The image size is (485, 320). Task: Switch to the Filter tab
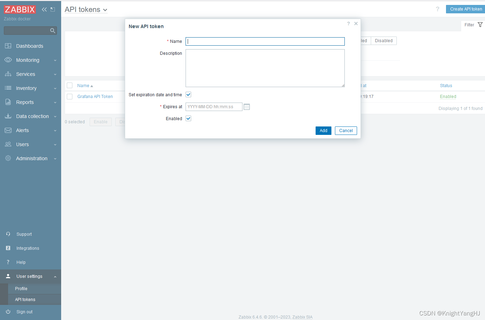pyautogui.click(x=473, y=25)
